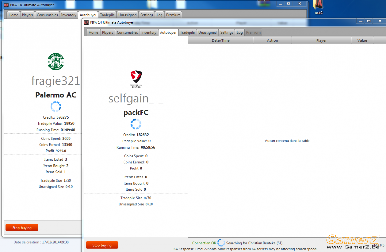Open Log tab in front window
386x252 pixels.
(x=240, y=32)
